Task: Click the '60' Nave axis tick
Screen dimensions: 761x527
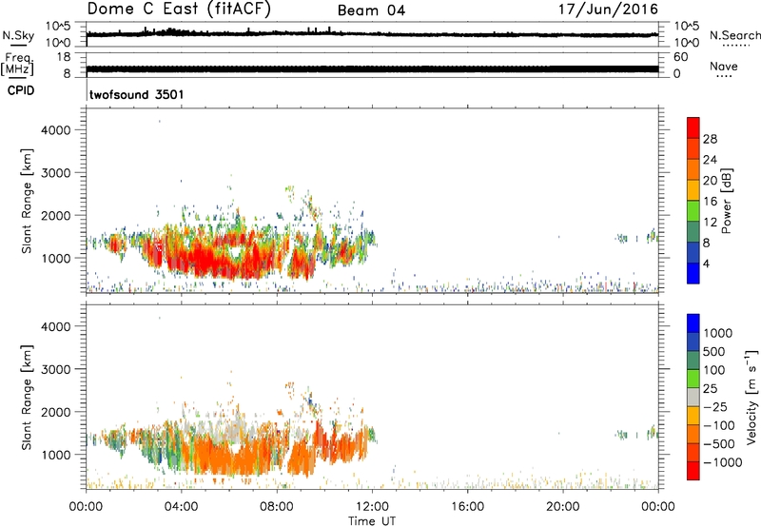Action: [680, 57]
